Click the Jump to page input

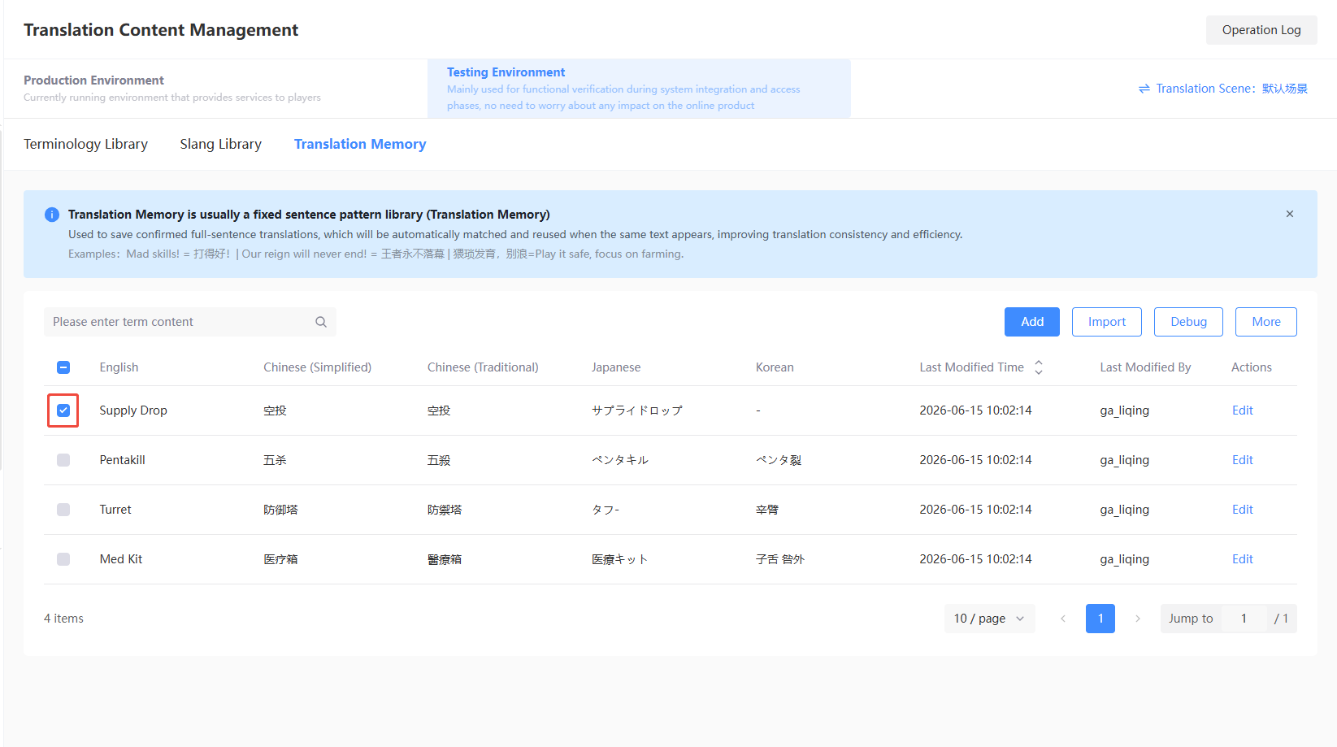click(x=1244, y=619)
